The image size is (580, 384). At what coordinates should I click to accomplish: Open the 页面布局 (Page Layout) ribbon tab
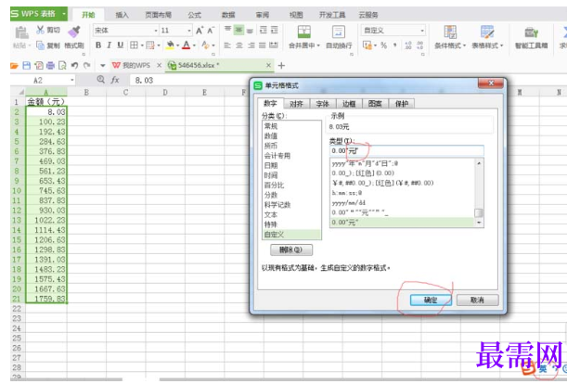pyautogui.click(x=159, y=15)
